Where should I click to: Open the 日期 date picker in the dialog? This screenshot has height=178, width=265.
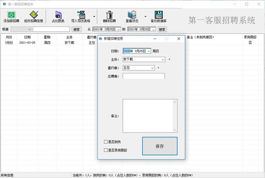point(148,51)
